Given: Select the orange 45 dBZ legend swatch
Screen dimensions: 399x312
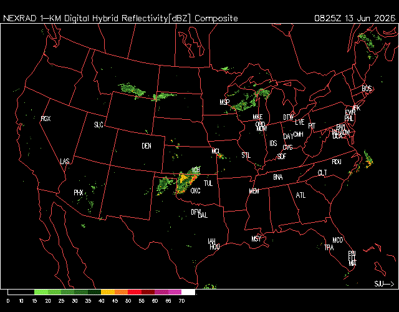Looking at the screenshot, I should coord(121,292).
